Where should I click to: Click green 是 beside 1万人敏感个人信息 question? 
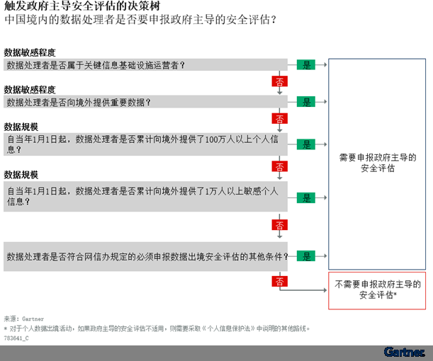click(306, 197)
